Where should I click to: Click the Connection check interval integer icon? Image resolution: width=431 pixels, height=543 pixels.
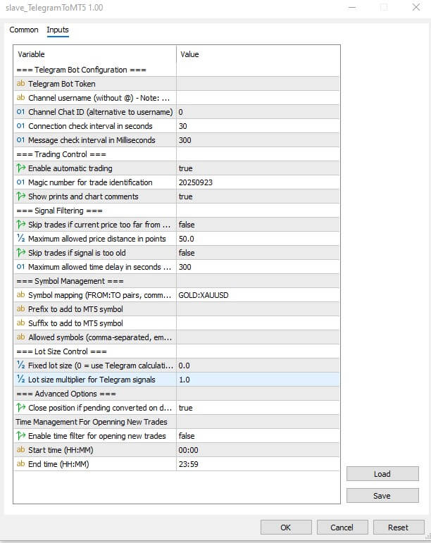20,126
